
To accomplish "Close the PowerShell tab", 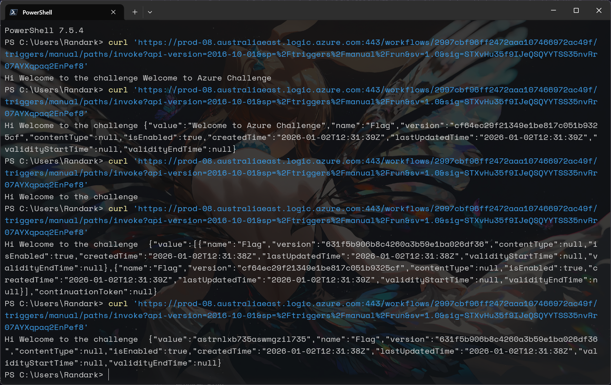I will (x=113, y=12).
